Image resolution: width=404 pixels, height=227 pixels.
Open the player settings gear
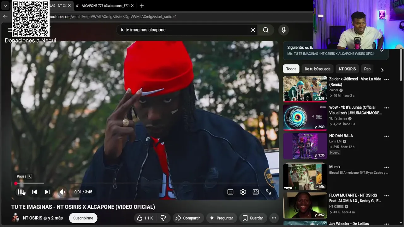click(x=243, y=192)
